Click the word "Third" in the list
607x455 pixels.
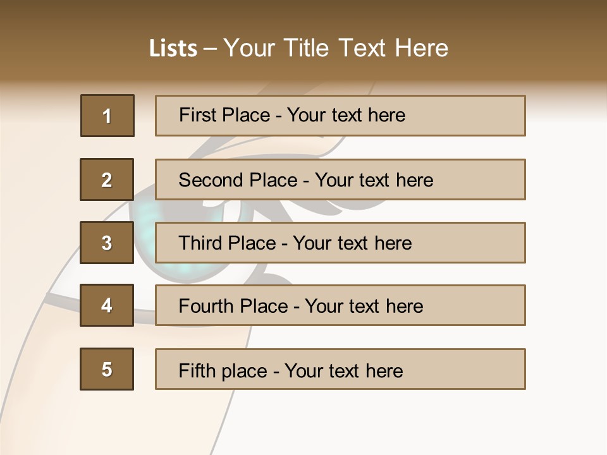pos(201,243)
